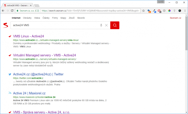Image resolution: width=188 pixels, height=114 pixels.
Task: Clear the search query with X icon
Action: click(x=106, y=25)
